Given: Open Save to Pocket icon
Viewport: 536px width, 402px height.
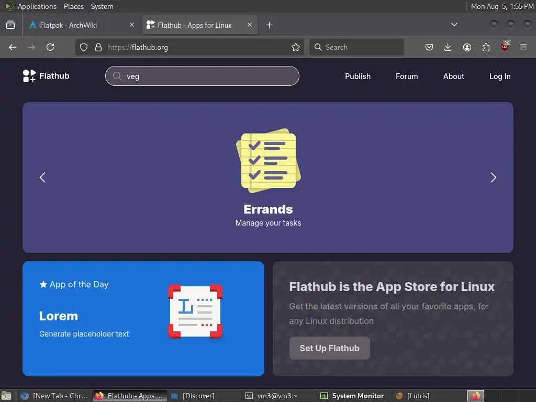Looking at the screenshot, I should point(429,47).
